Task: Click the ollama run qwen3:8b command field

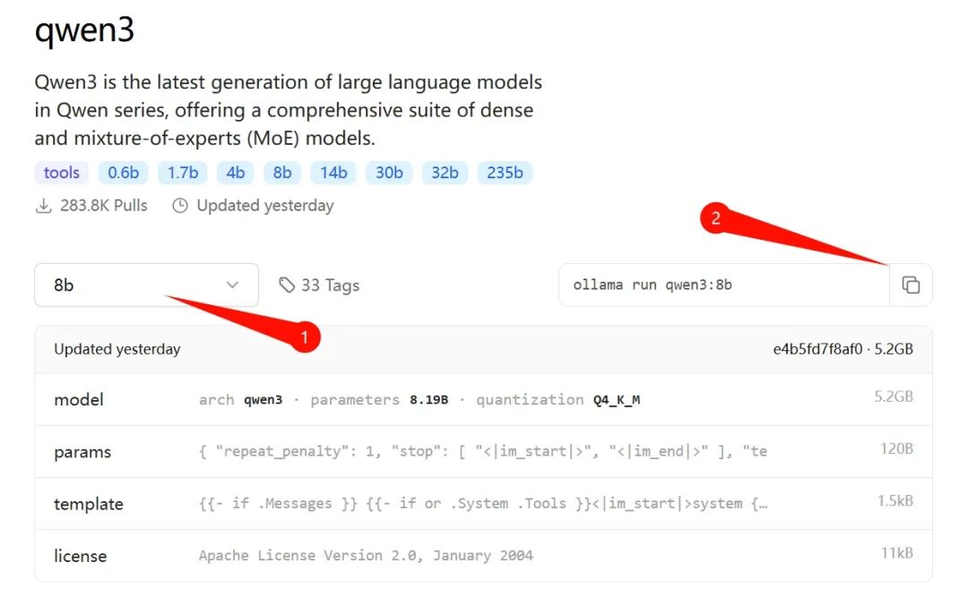Action: pos(723,285)
